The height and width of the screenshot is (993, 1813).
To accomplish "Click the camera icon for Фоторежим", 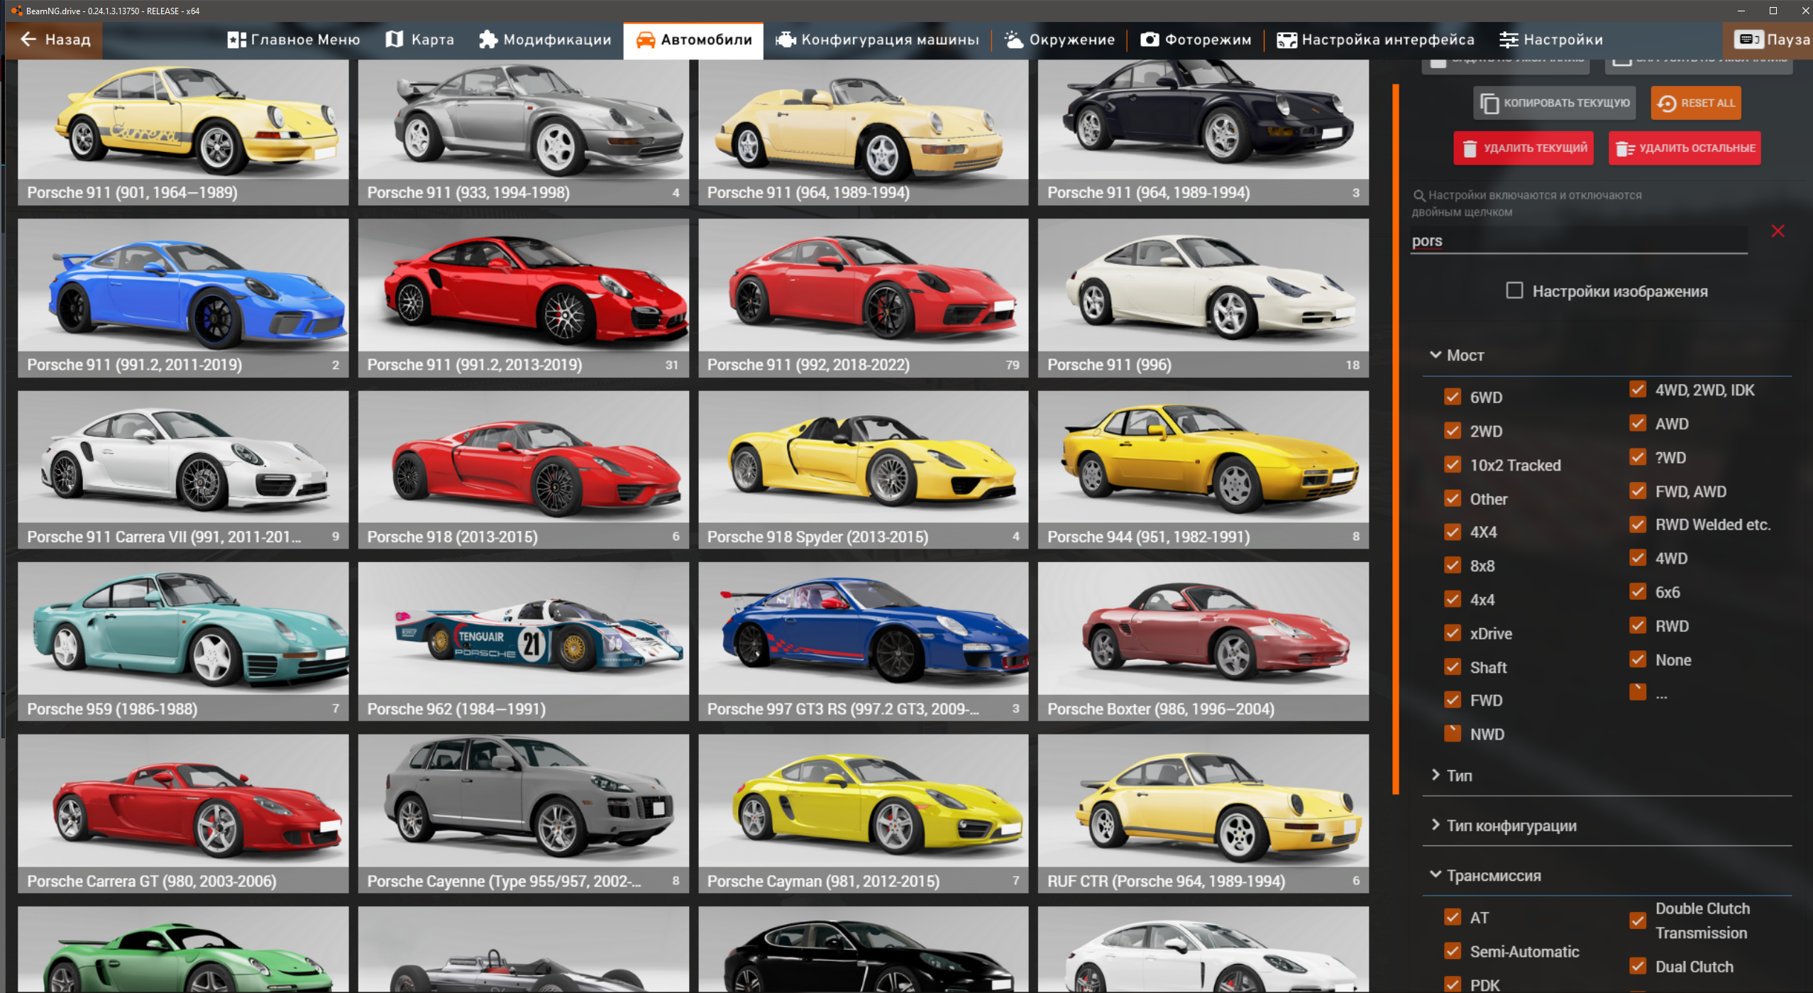I will point(1150,40).
